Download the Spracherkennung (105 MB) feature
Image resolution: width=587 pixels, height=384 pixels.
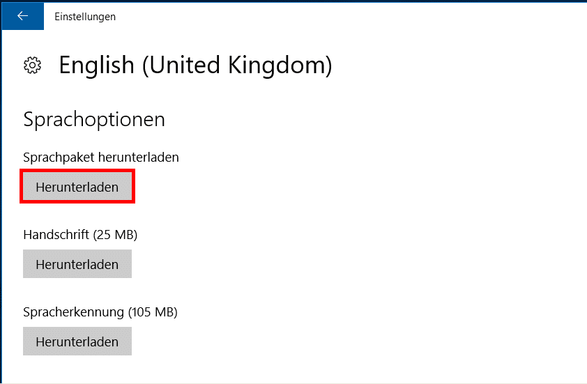(77, 341)
